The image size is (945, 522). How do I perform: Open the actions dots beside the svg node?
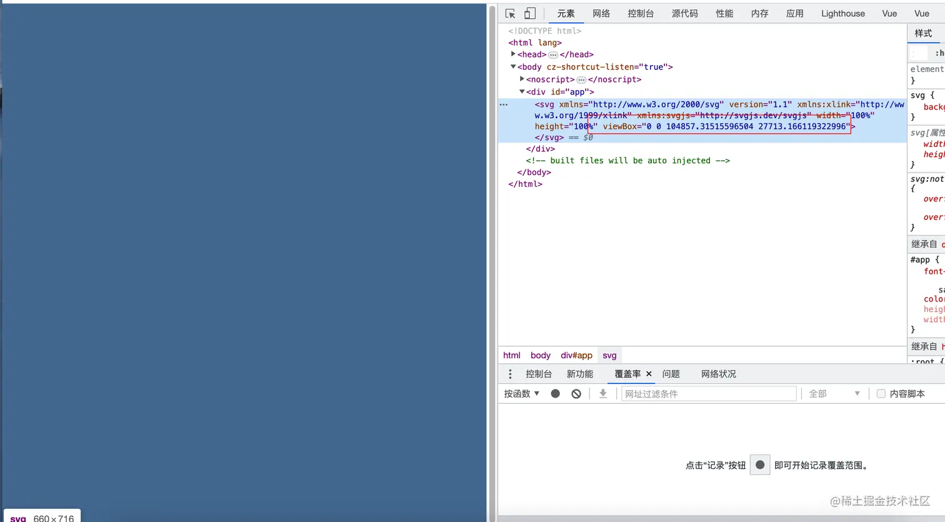click(504, 104)
